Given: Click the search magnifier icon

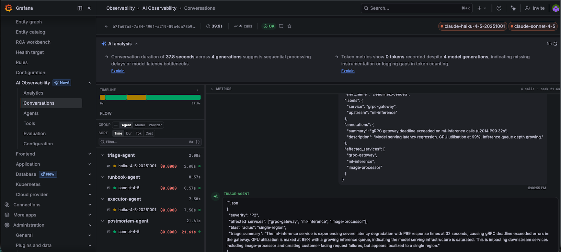Looking at the screenshot, I should 366,8.
